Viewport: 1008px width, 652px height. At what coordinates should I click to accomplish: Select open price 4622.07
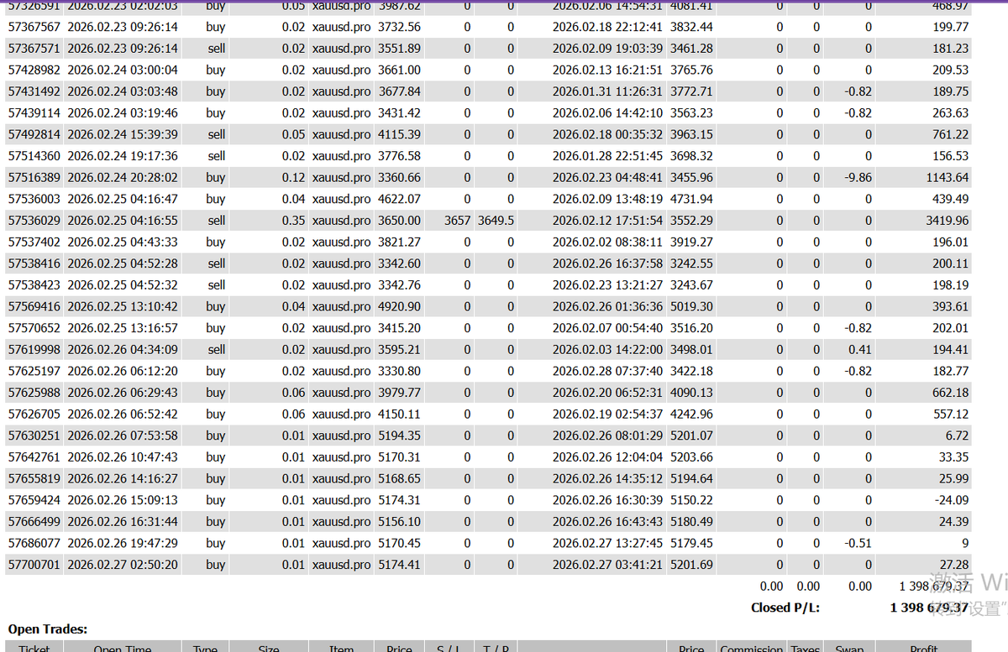pyautogui.click(x=399, y=199)
